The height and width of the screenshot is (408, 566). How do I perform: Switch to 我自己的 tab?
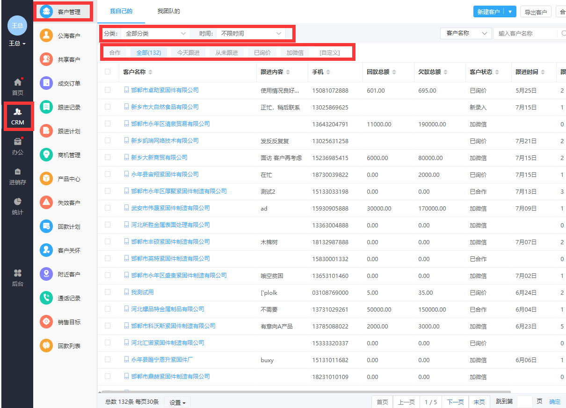pos(121,11)
